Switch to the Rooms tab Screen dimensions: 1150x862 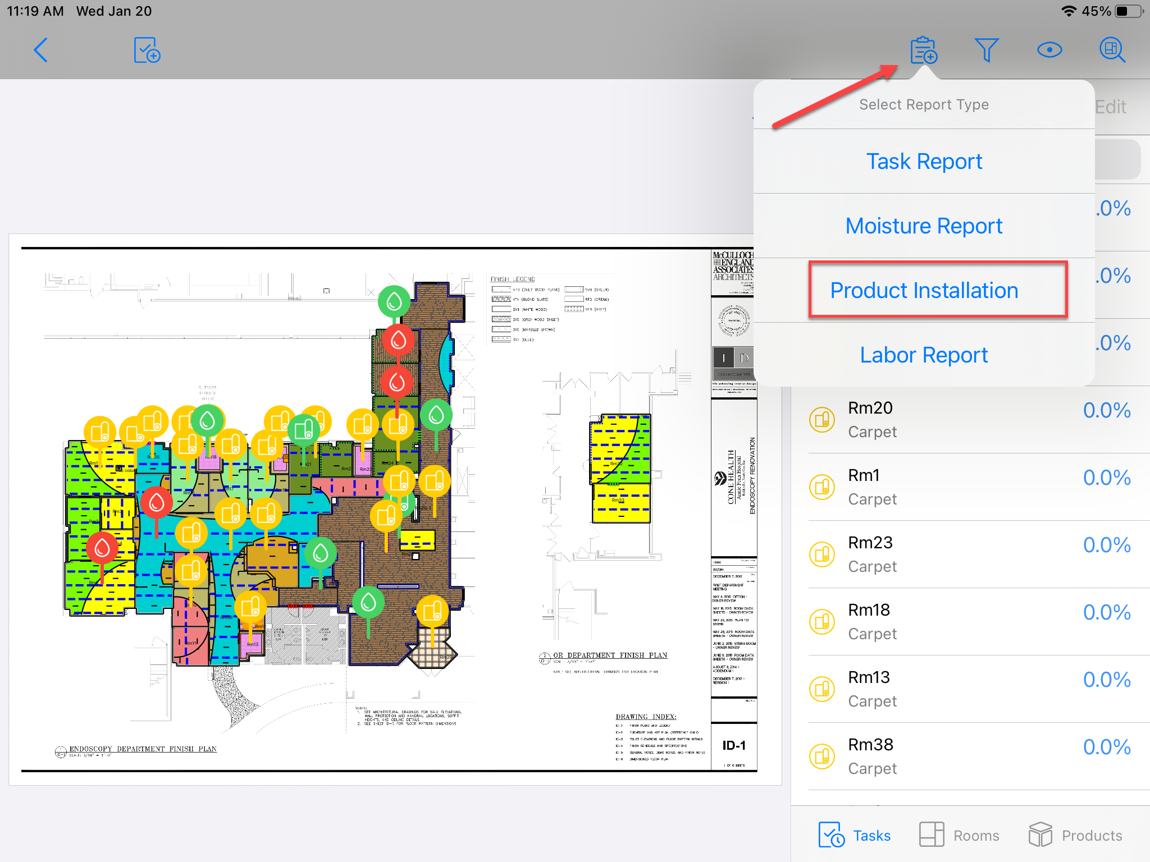coord(959,835)
